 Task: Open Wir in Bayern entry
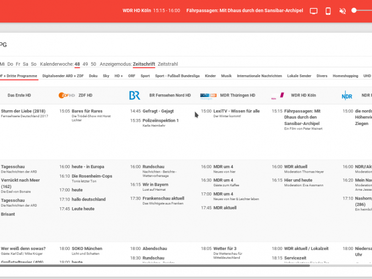(x=155, y=184)
